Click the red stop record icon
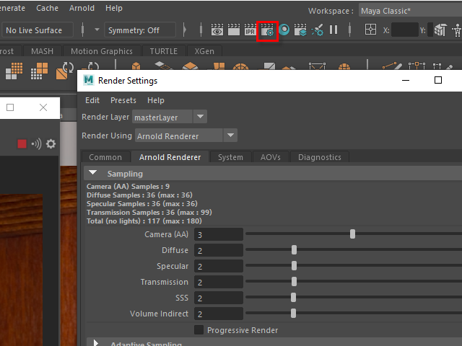Screen dimensions: 462x346 click(x=22, y=143)
